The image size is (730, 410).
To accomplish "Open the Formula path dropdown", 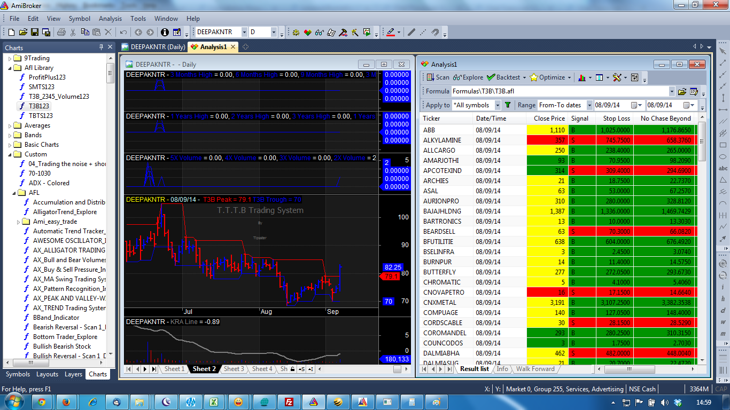I will 672,91.
